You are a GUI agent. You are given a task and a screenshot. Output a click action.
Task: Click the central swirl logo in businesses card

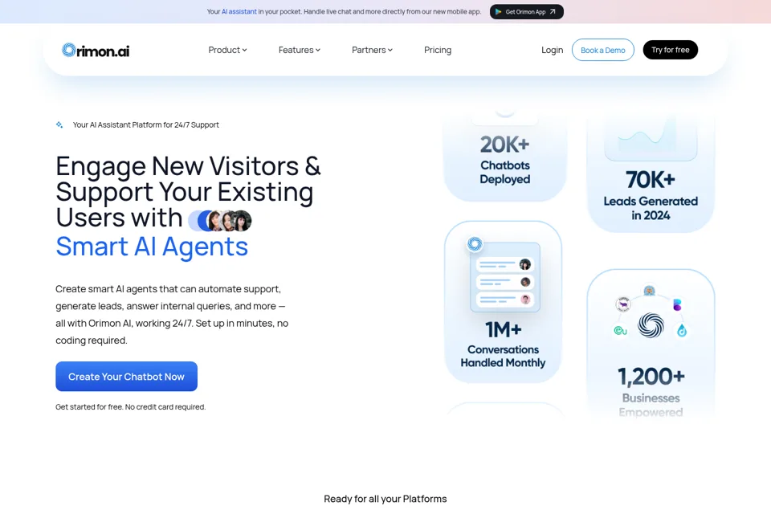click(x=651, y=325)
